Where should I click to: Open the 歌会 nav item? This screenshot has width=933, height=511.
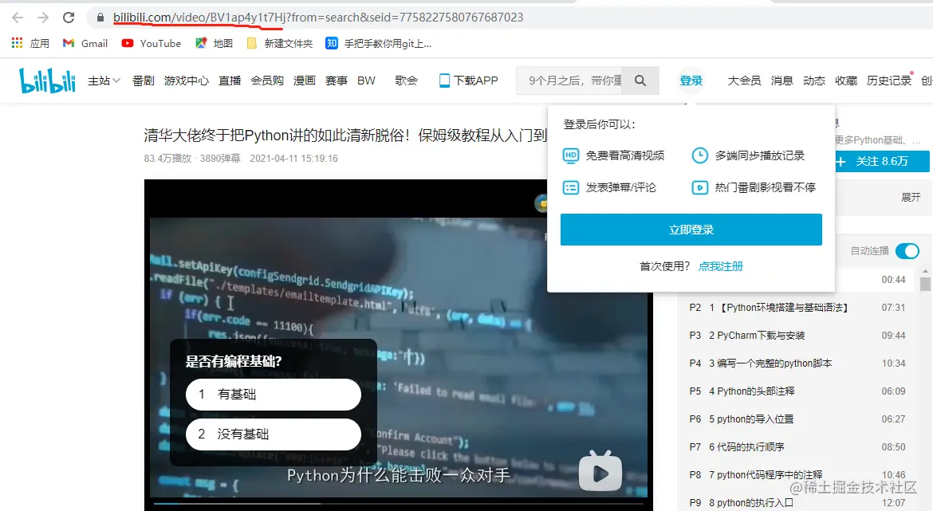pos(407,81)
